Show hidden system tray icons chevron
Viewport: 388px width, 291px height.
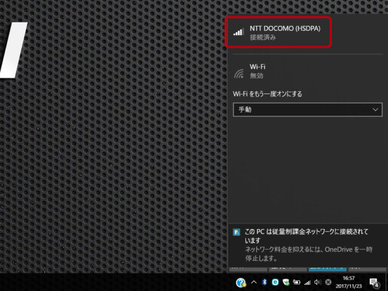coord(254,282)
